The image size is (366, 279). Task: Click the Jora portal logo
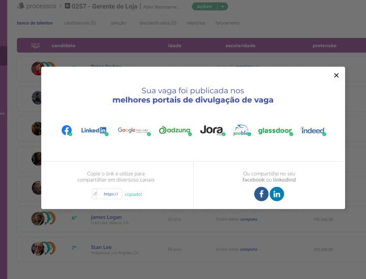tap(212, 130)
